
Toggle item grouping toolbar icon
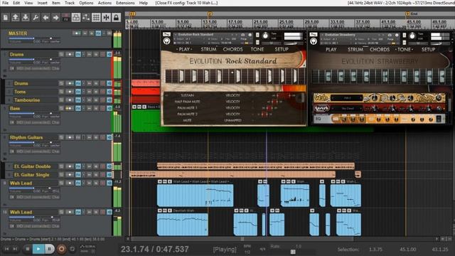[x=76, y=18]
